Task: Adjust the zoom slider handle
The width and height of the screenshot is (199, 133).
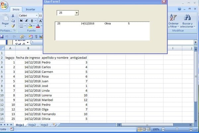Action: [177, 129]
